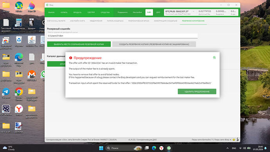270x152 pixels.
Task: Open the Настройки tab
Action: click(x=137, y=13)
